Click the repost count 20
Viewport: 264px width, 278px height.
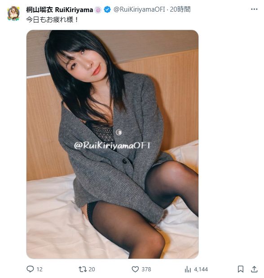click(92, 269)
